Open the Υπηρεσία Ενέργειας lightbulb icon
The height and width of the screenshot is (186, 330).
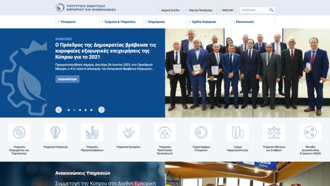pyautogui.click(x=55, y=132)
